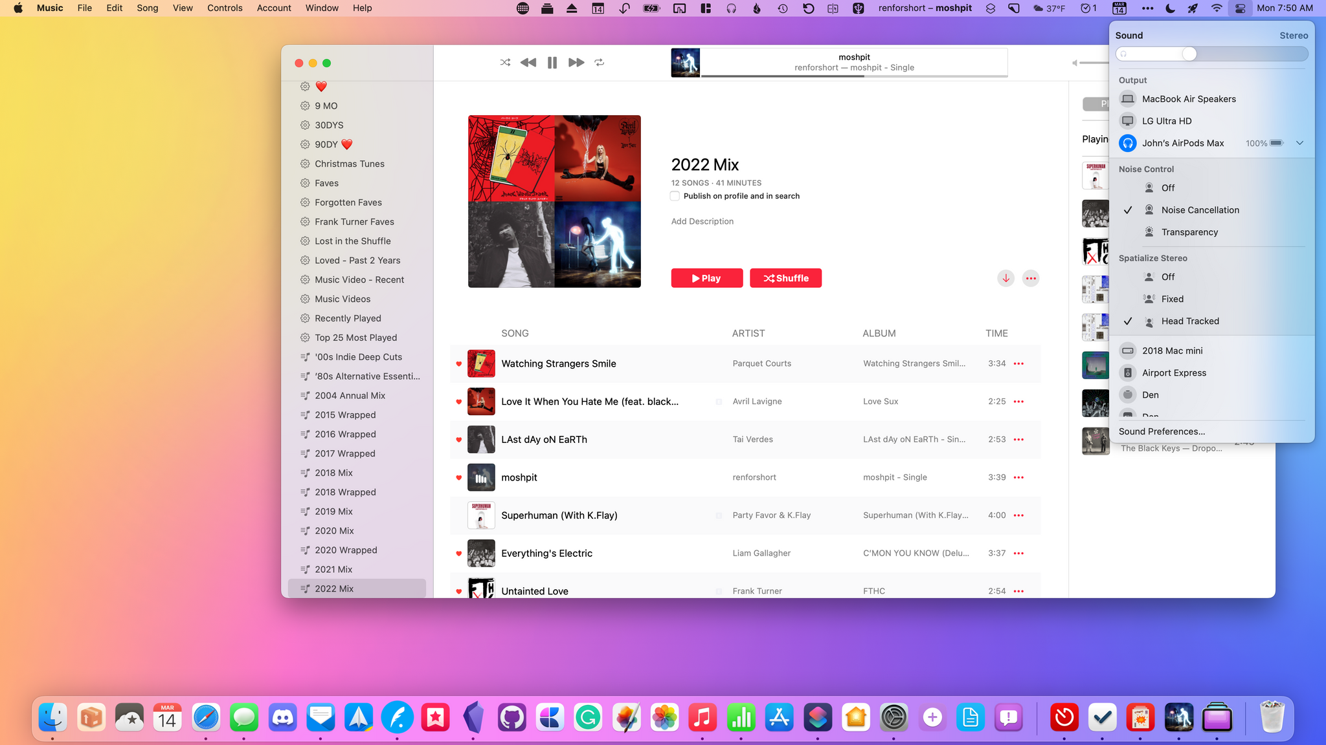Enable Transparency noise control mode

[x=1190, y=232]
